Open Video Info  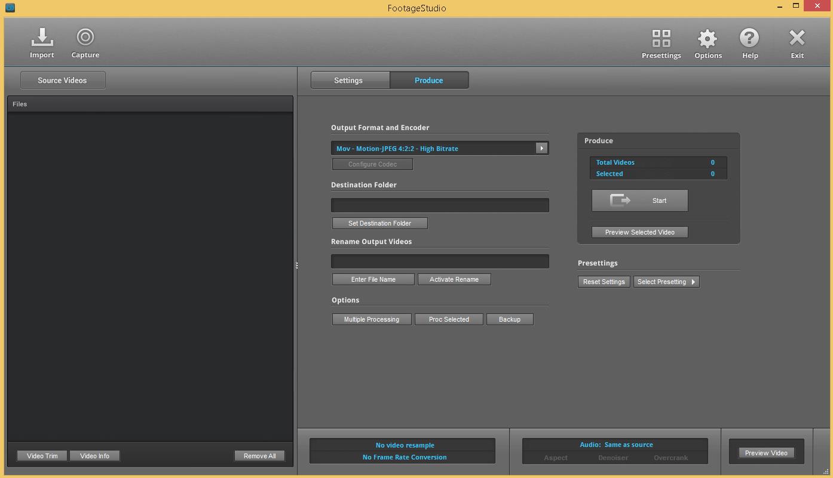[x=94, y=456]
